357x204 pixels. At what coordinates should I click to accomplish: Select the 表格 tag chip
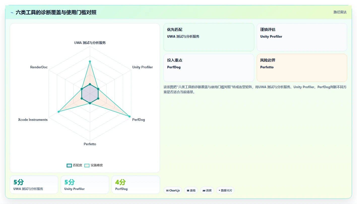click(x=191, y=190)
